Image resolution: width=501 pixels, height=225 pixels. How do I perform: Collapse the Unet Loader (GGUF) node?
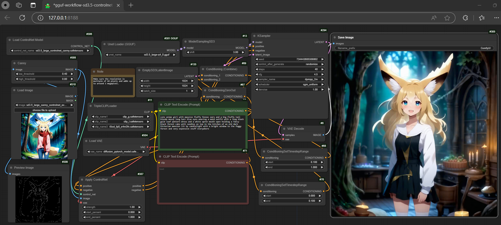(104, 44)
